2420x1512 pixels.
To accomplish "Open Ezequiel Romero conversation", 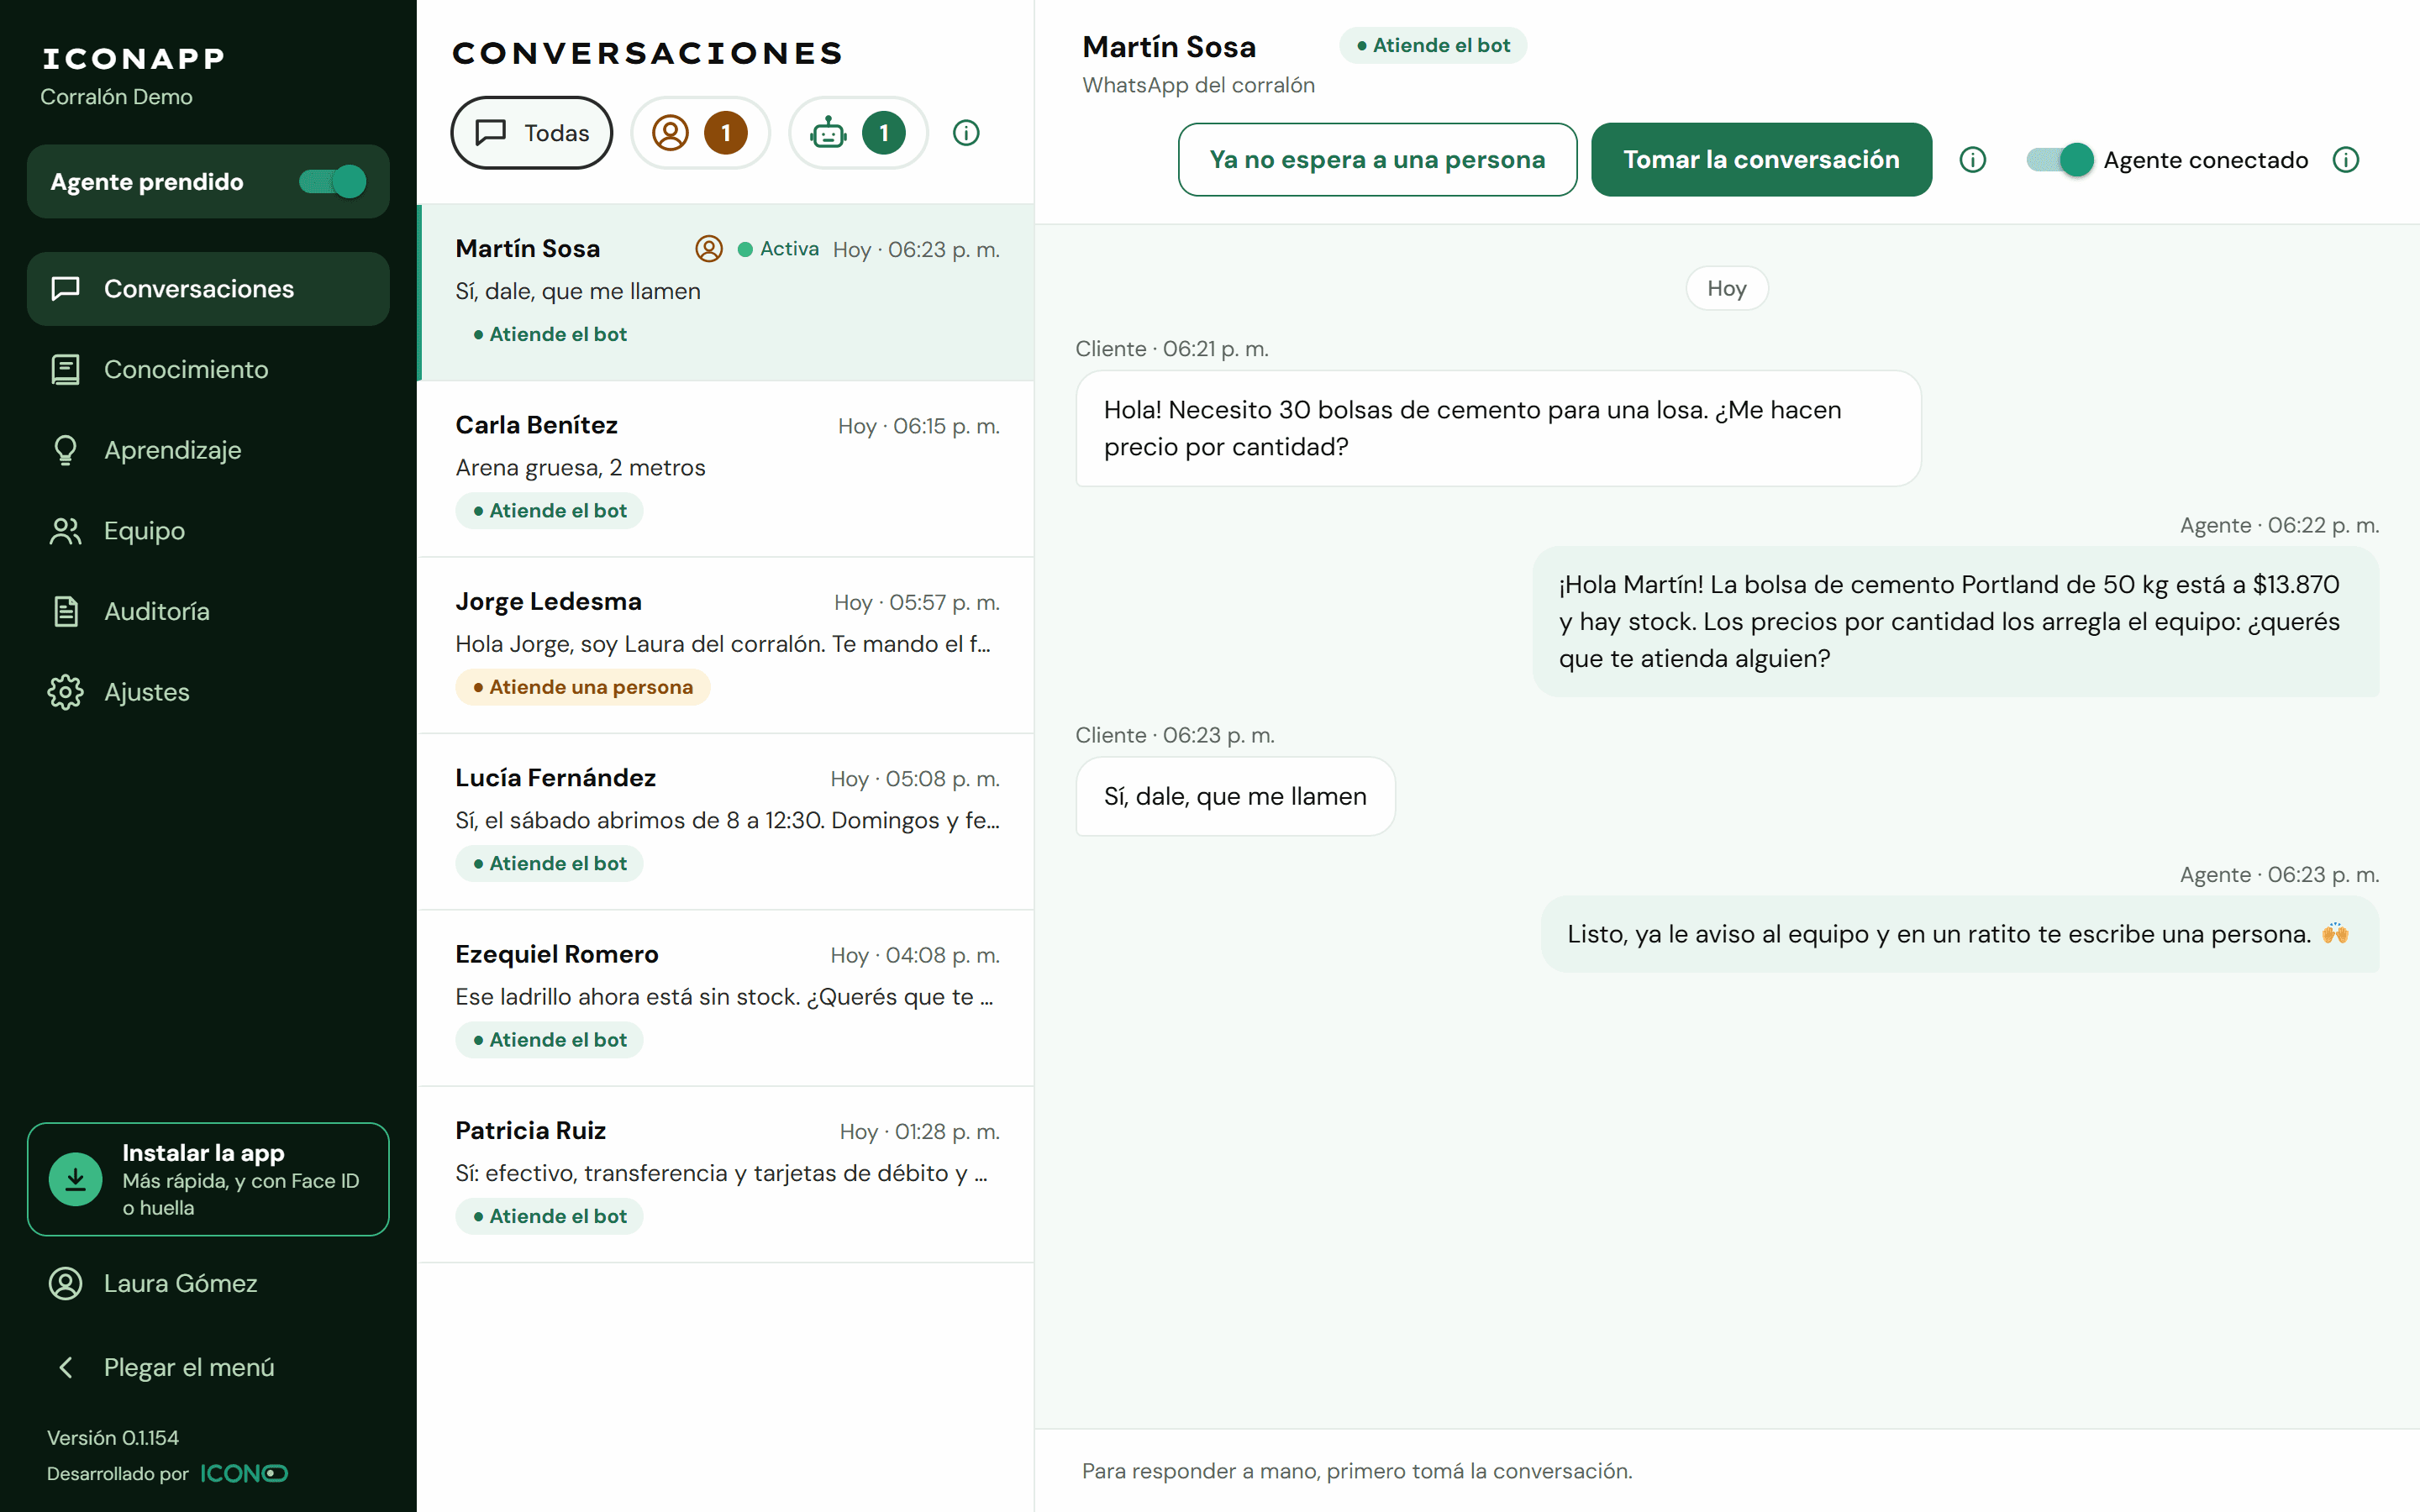I will [x=727, y=998].
